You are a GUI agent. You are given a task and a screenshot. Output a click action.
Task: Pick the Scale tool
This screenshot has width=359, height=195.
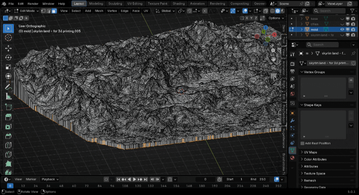(8, 67)
